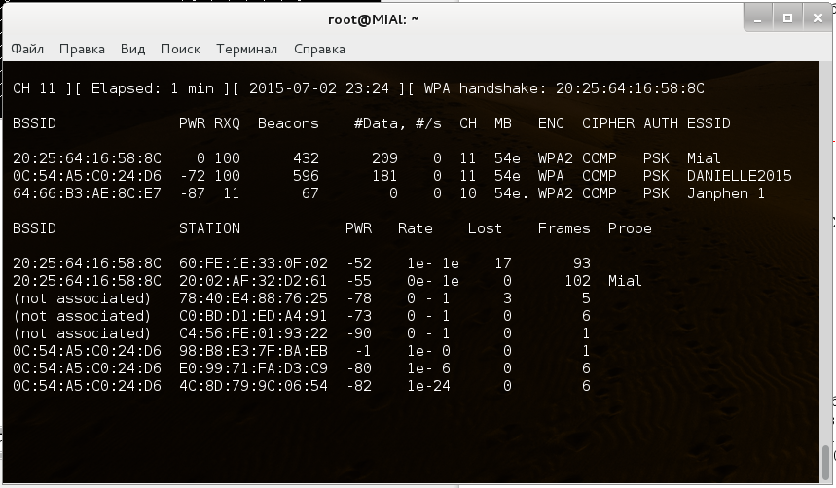Open the Вид menu
This screenshot has width=836, height=488.
pyautogui.click(x=132, y=49)
